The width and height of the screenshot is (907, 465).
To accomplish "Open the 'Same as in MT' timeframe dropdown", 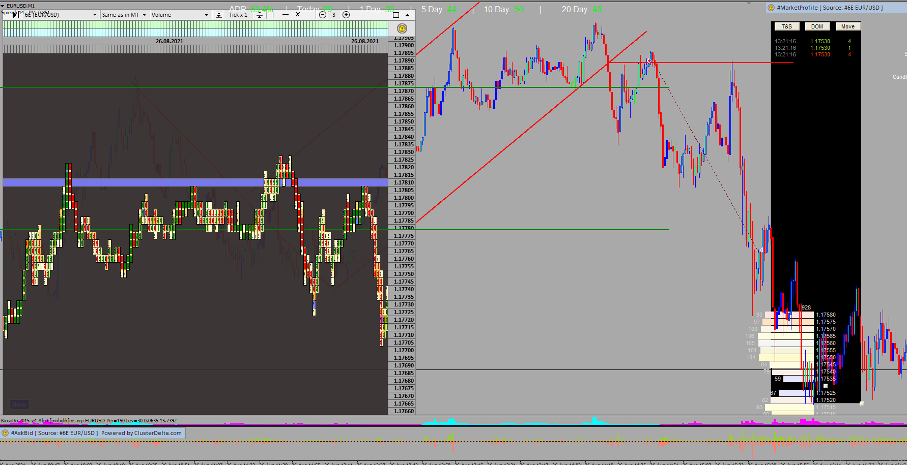I will (x=124, y=15).
